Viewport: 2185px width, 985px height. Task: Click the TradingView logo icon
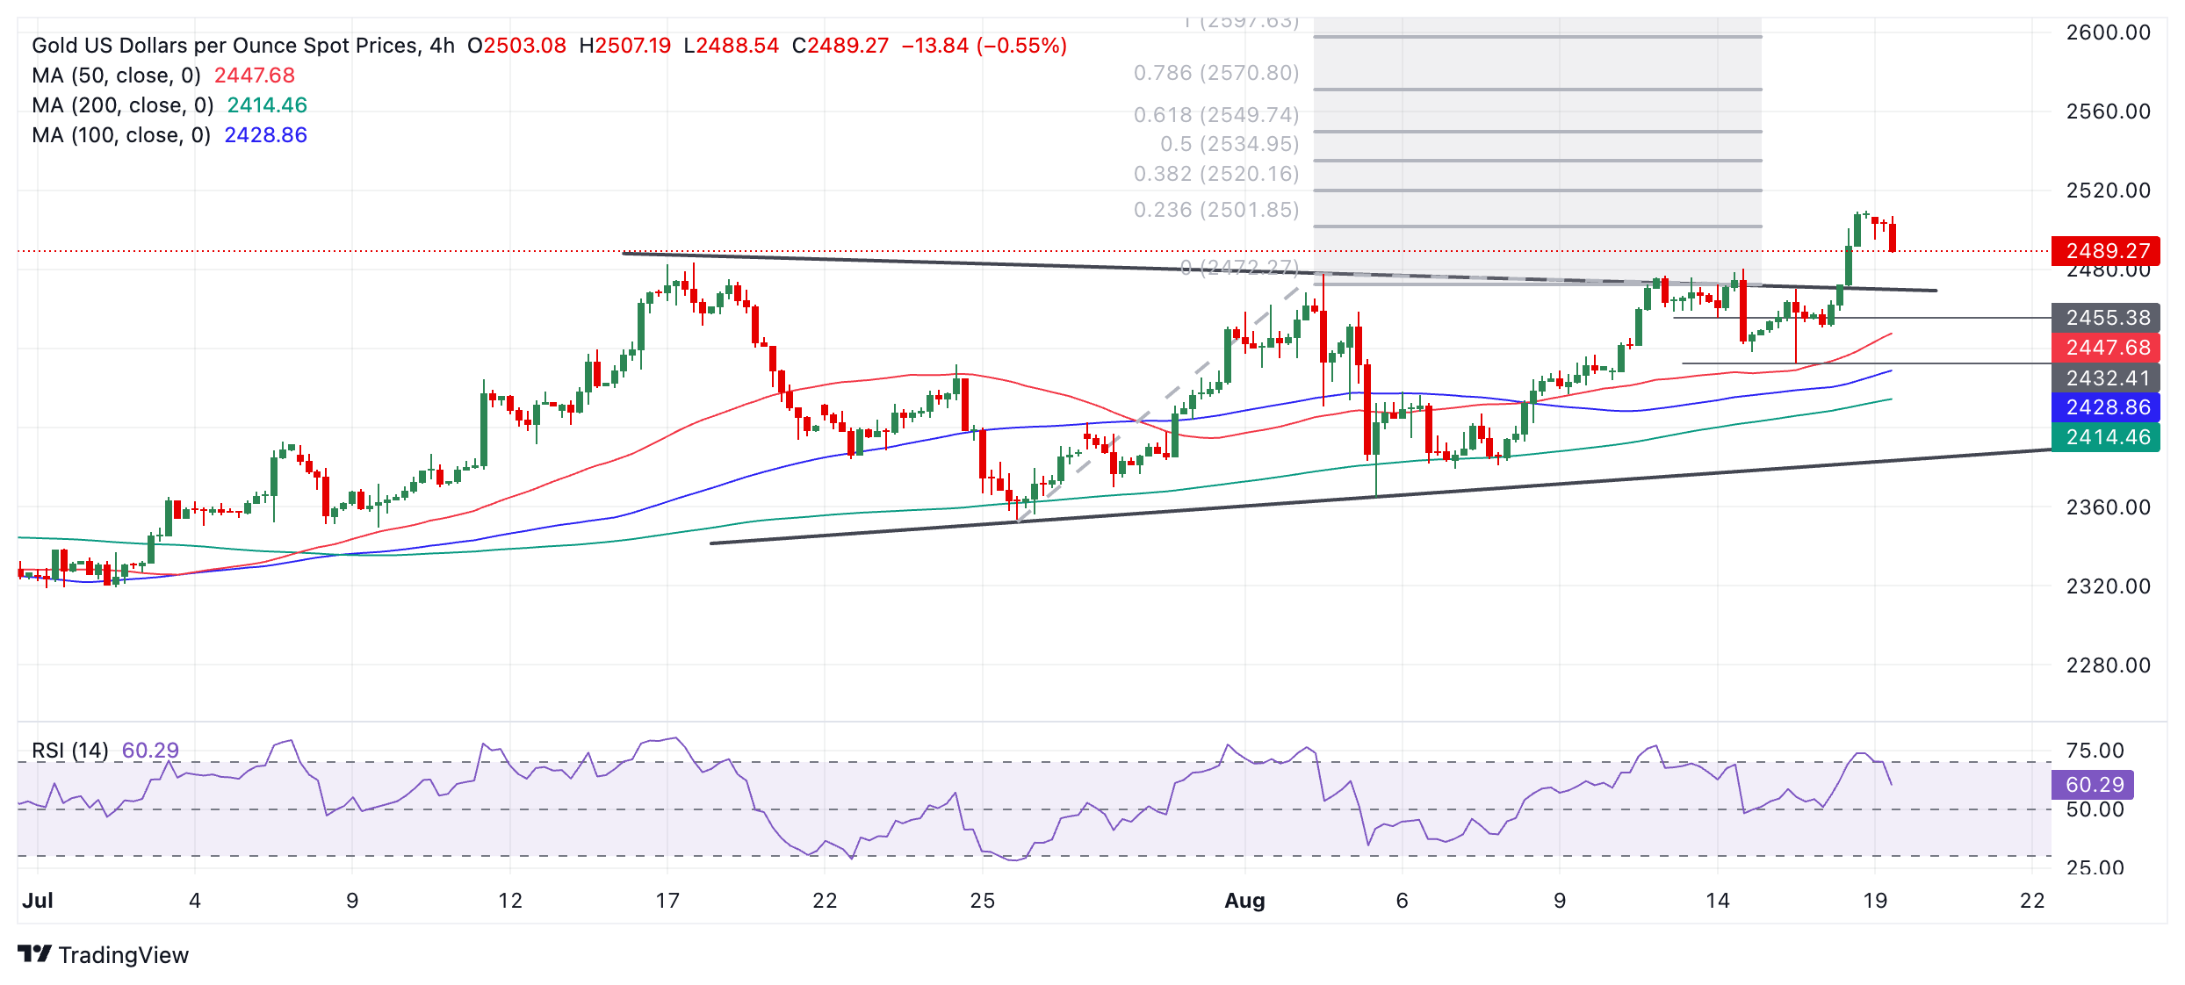coord(35,953)
